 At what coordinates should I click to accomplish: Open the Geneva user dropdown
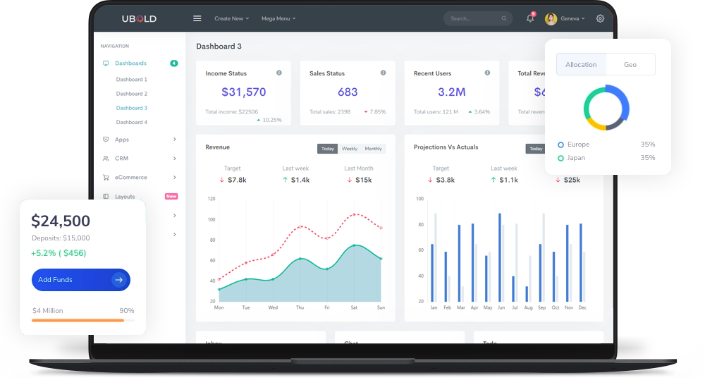[x=572, y=18]
